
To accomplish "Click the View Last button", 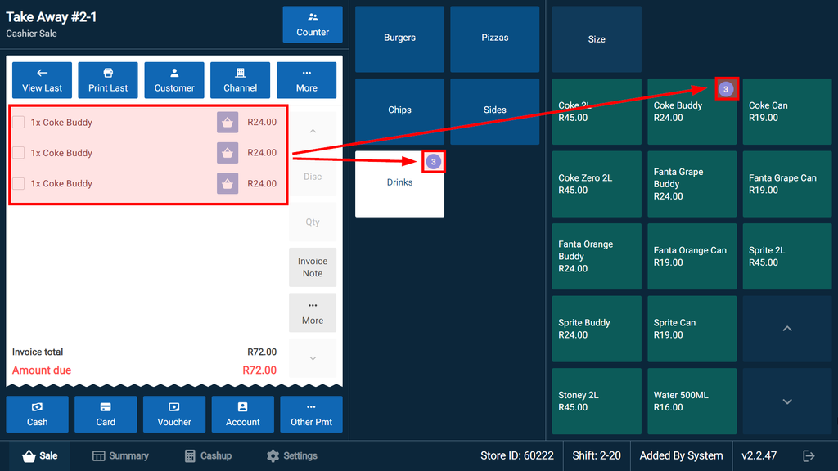I will 43,80.
